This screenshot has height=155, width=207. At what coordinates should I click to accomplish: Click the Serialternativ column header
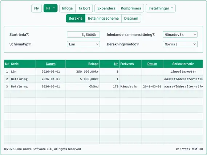pyautogui.click(x=183, y=64)
